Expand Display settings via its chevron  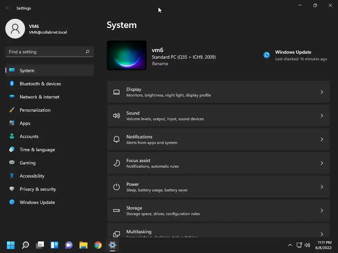tap(321, 92)
